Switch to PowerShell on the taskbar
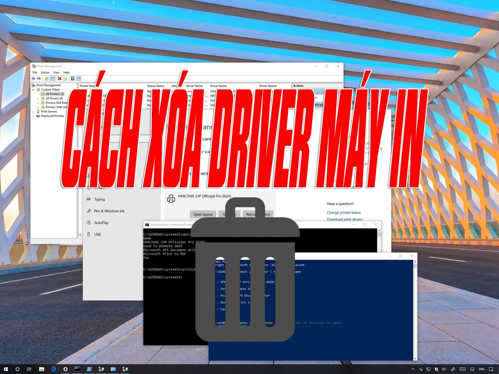499x374 pixels. (89, 369)
